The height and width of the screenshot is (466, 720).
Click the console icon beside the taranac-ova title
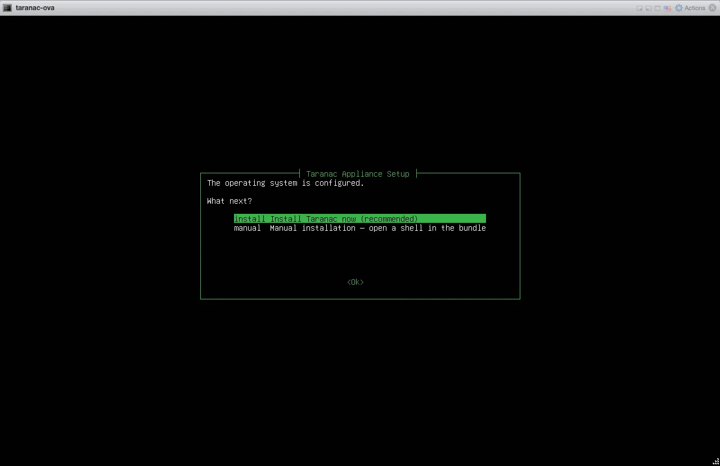pyautogui.click(x=7, y=8)
